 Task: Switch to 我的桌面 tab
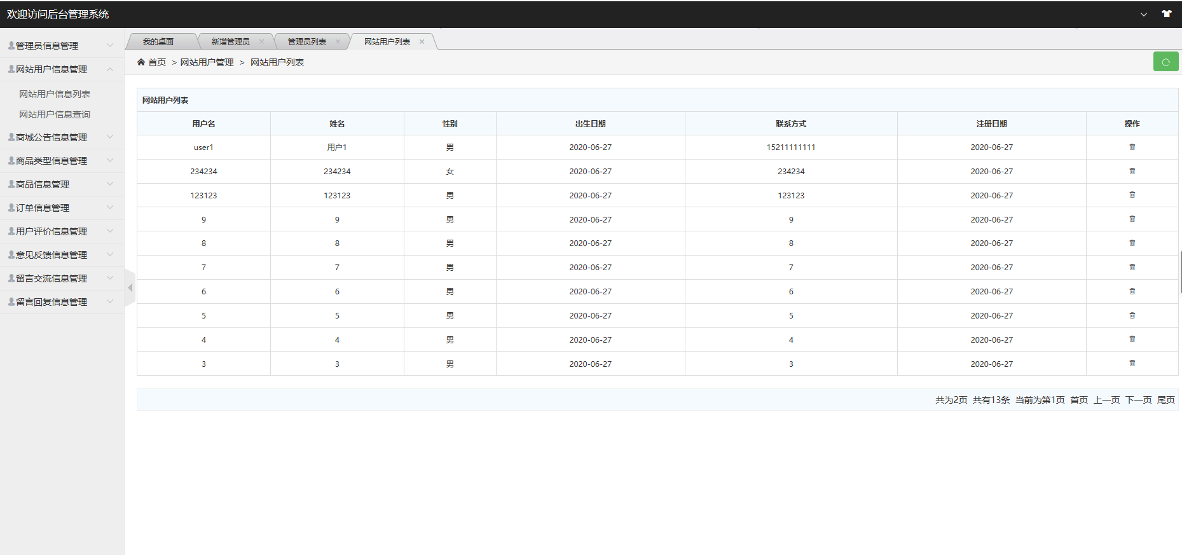coord(158,42)
